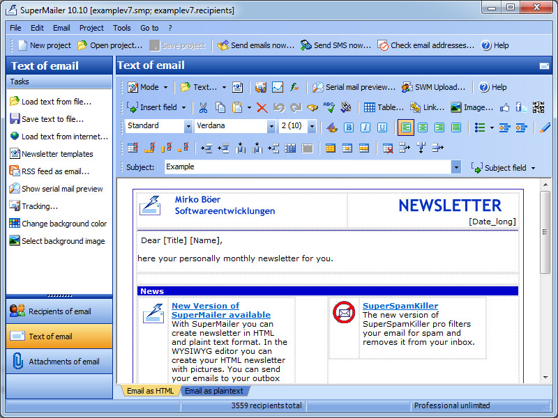Screen dimensions: 558x418
Task: Insert a table with the Table button
Action: 384,107
